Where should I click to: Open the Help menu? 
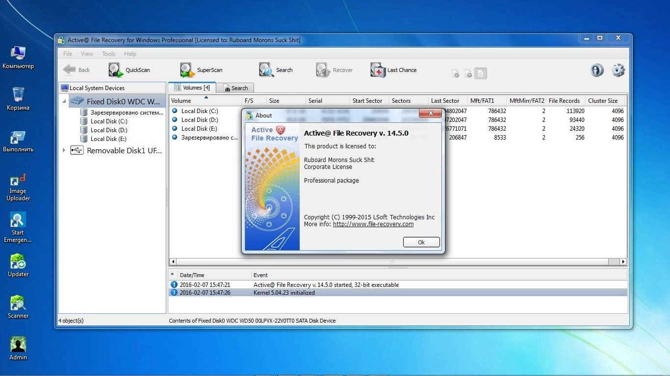tap(130, 54)
